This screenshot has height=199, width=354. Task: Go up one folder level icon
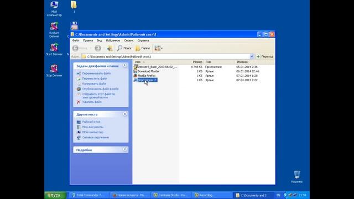pyautogui.click(x=110, y=48)
